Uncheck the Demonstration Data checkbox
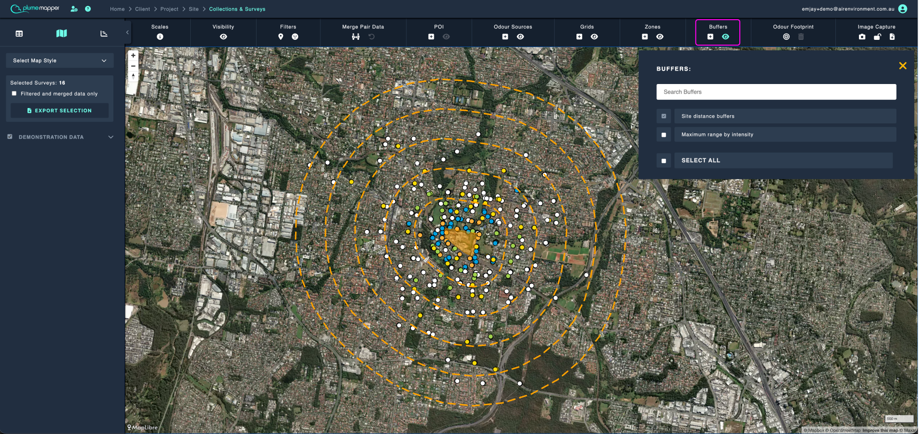919x434 pixels. click(x=10, y=137)
